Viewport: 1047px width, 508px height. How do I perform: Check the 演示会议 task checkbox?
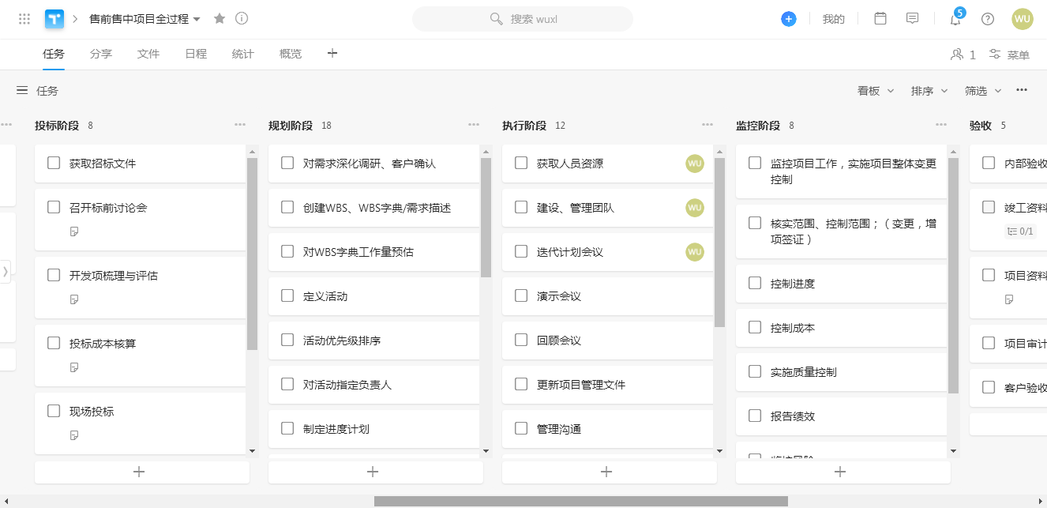(x=521, y=295)
